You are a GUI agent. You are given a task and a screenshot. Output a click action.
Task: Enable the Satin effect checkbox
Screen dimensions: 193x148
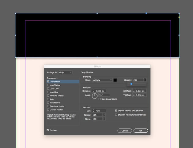48,99
